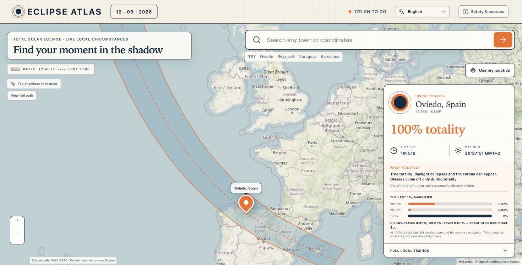Viewport: 522px width, 265px height.
Task: Click the Tap anywhere to inspect chip
Action: [x=34, y=84]
